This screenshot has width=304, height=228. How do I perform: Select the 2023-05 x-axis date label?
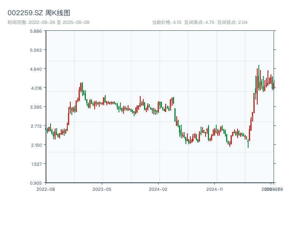click(x=102, y=189)
